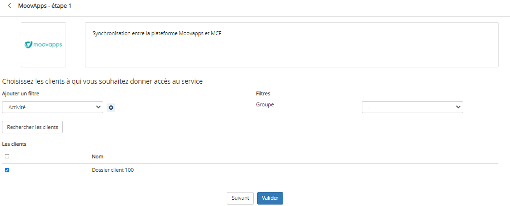Tick the select-all clients header checkbox

click(x=7, y=156)
